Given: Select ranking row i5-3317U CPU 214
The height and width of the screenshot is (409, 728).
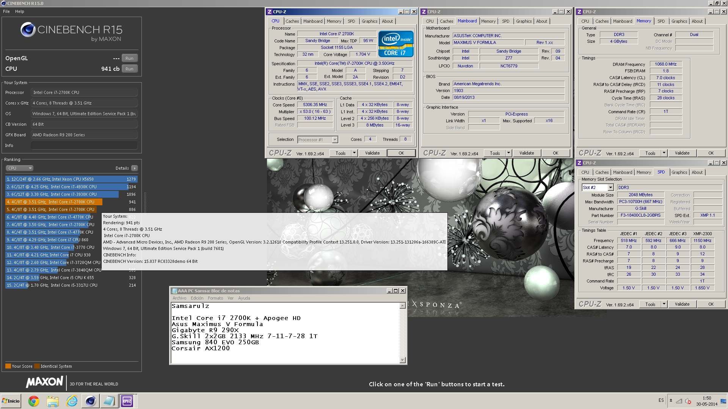Looking at the screenshot, I should [x=71, y=285].
